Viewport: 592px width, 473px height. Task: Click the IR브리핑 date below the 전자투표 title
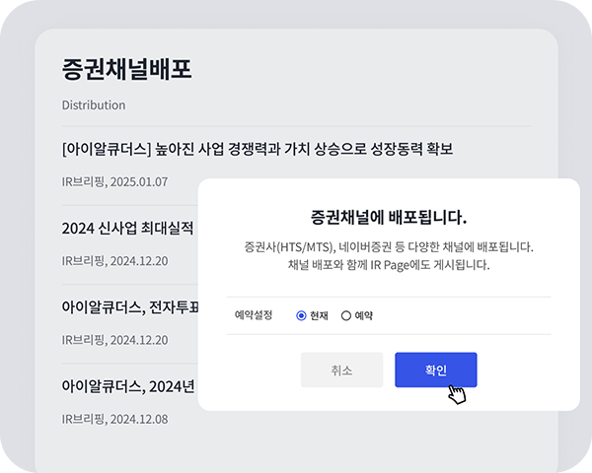click(114, 340)
